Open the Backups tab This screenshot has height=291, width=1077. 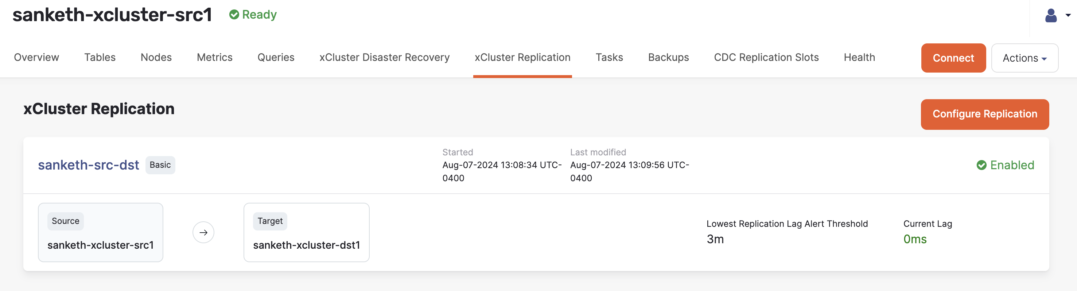[668, 57]
